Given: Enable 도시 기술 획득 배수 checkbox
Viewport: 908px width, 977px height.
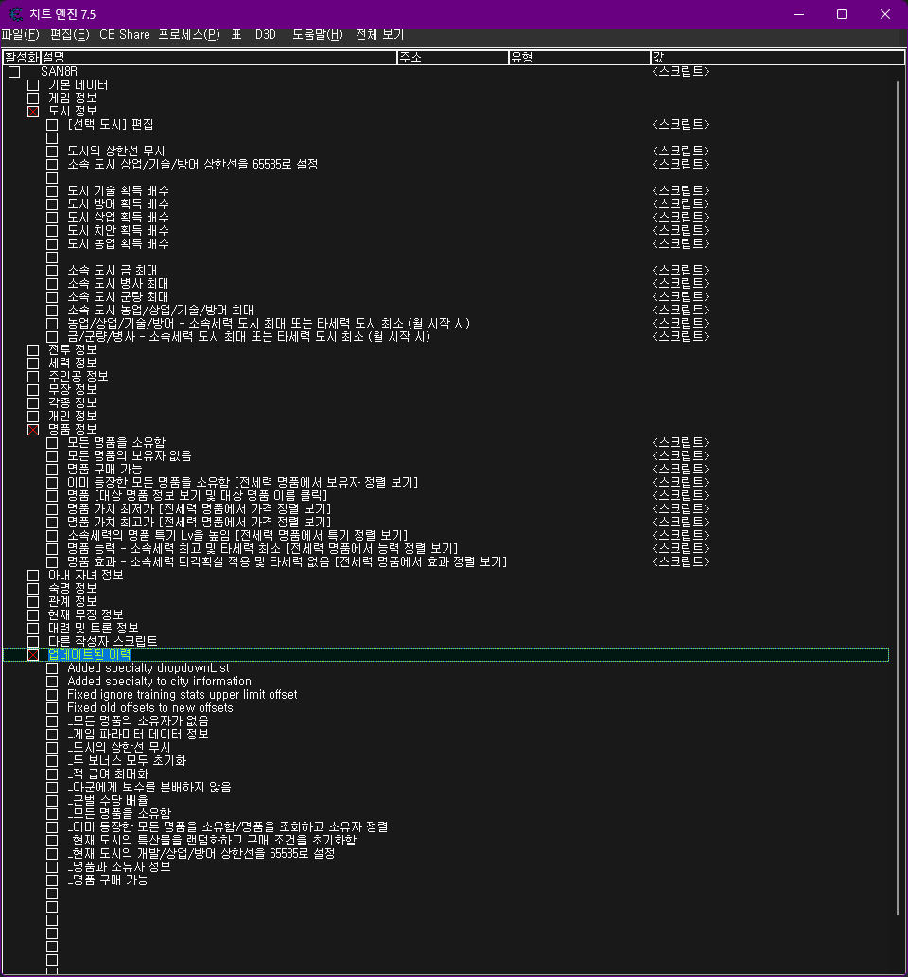Looking at the screenshot, I should pos(52,191).
